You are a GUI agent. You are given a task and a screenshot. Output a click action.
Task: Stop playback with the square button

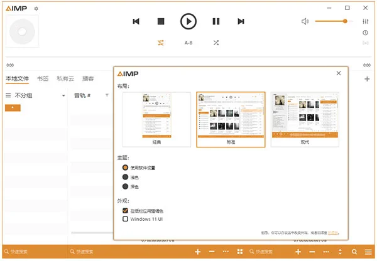[161, 21]
